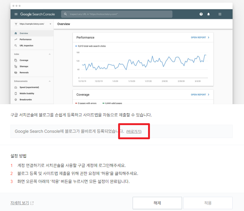The width and height of the screenshot is (244, 211).
Task: Select Removals in the sidebar
Action: click(32, 73)
